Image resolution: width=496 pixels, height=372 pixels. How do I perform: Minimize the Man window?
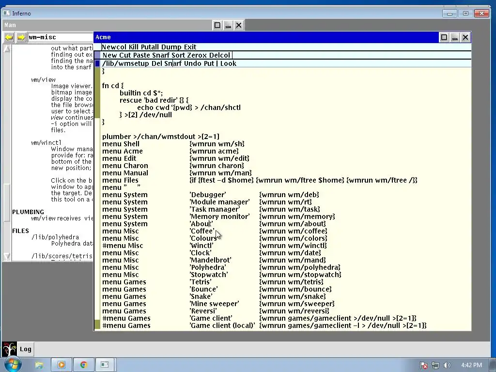click(x=228, y=25)
